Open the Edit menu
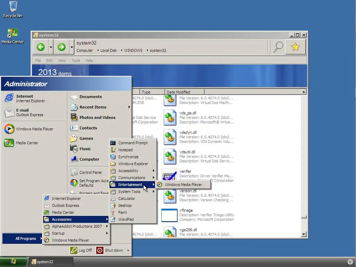The height and width of the screenshot is (267, 356). tap(49, 60)
